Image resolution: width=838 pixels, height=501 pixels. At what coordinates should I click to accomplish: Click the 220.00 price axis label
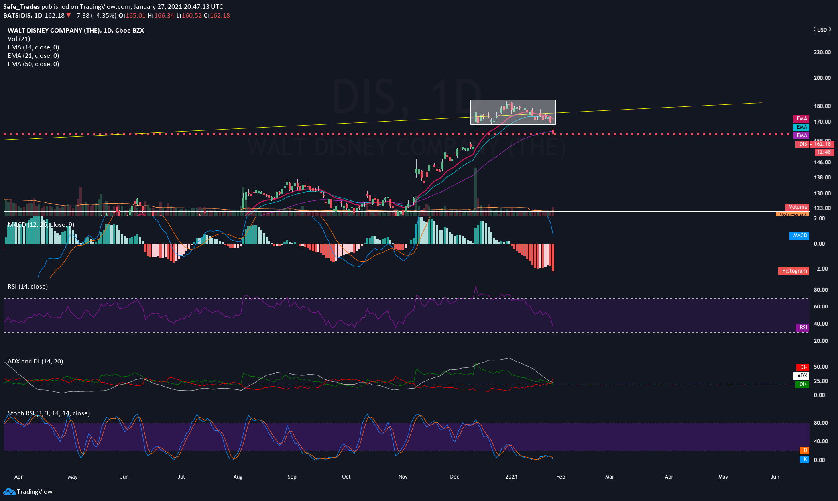(822, 52)
